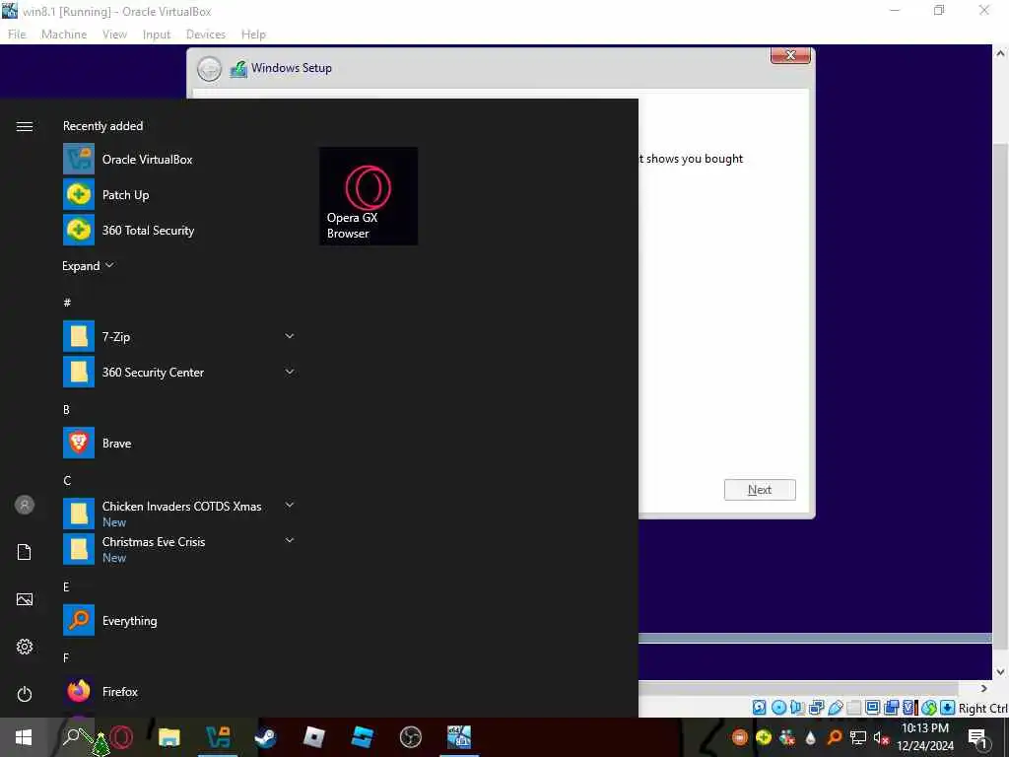Expand the Recently added list

click(x=88, y=266)
